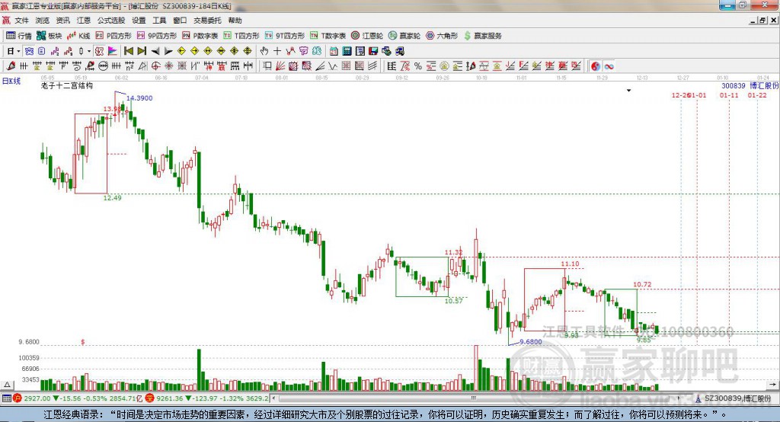The image size is (780, 422).
Task: Open the 9P四方形 tool
Action: point(157,36)
